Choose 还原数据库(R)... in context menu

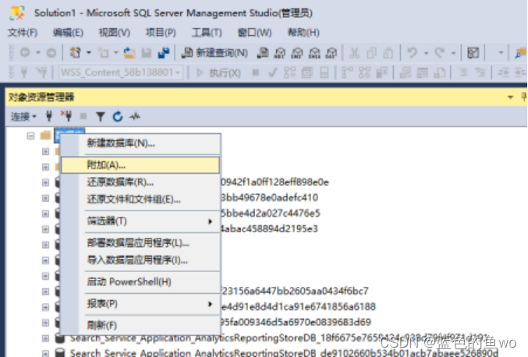pos(140,182)
